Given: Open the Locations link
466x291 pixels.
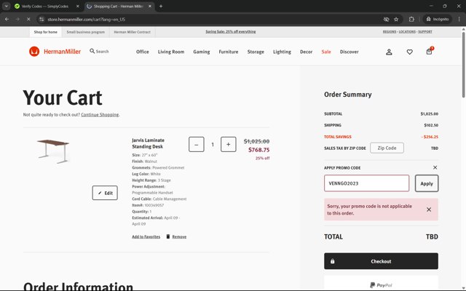Looking at the screenshot, I should (x=407, y=31).
